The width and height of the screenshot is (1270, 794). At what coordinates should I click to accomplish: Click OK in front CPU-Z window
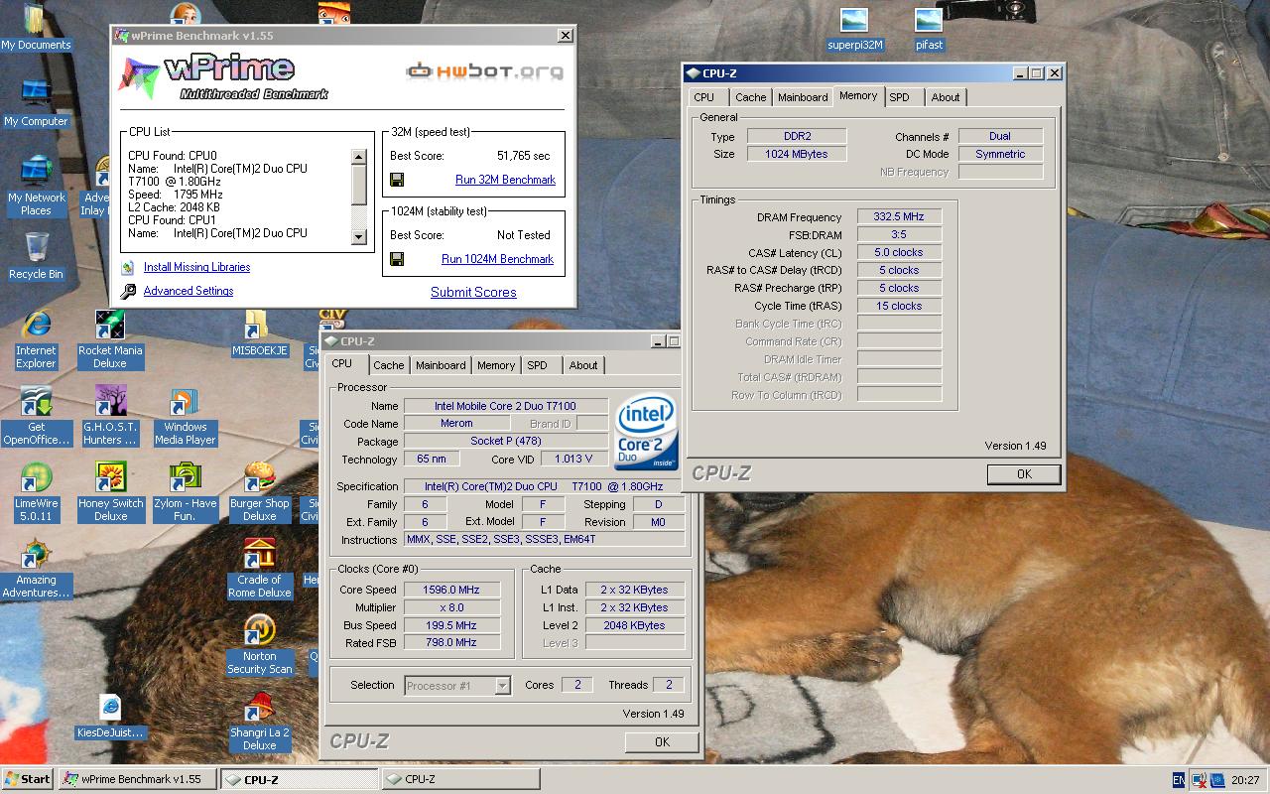662,741
